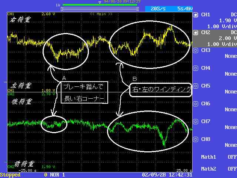
Task: Select the CH8 label in channel panel
Action: [x=206, y=139]
